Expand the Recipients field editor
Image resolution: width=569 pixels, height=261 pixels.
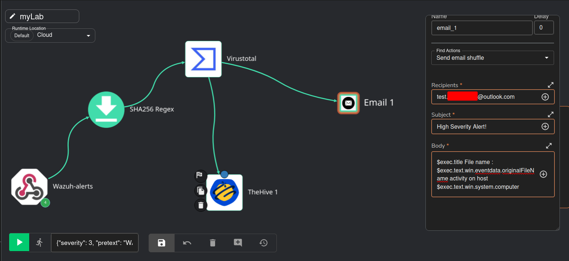pos(551,85)
